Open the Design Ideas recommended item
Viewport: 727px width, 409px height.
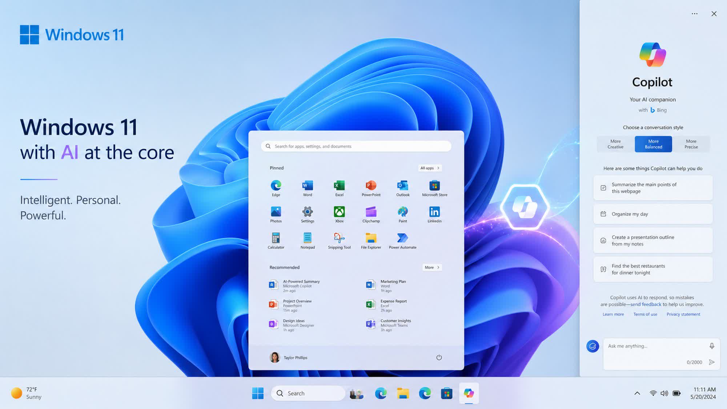tap(292, 325)
